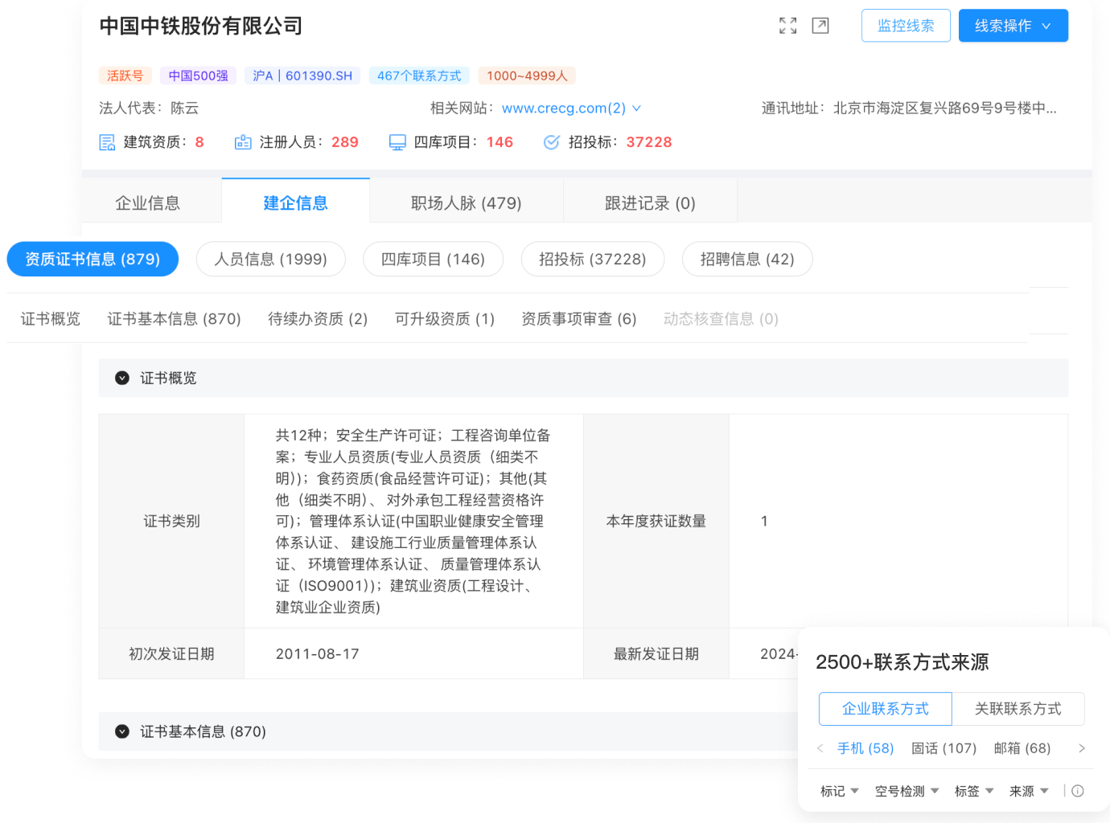Screen dimensions: 1110x823
Task: Click the 活跃号 tag
Action: 125,76
